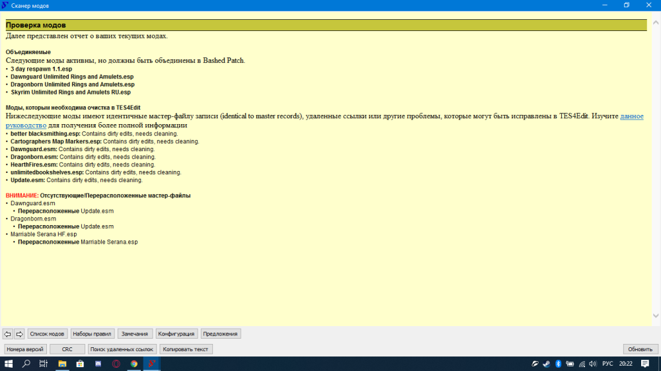
Task: Open Steam tray icon
Action: pyautogui.click(x=547, y=364)
